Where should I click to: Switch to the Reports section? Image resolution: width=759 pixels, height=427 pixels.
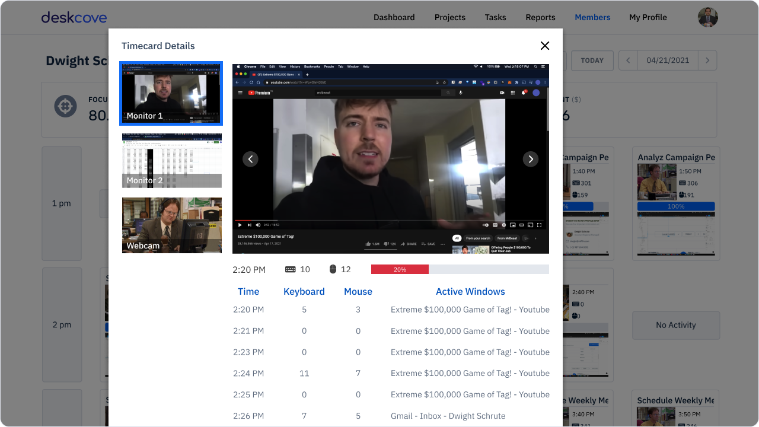(x=541, y=17)
